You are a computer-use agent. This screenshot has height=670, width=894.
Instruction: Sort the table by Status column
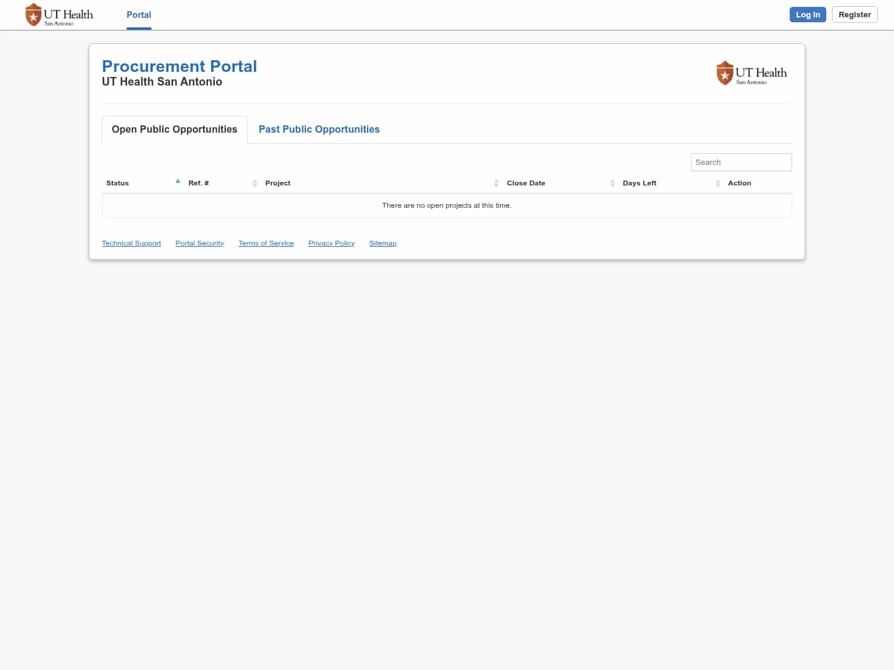point(117,183)
